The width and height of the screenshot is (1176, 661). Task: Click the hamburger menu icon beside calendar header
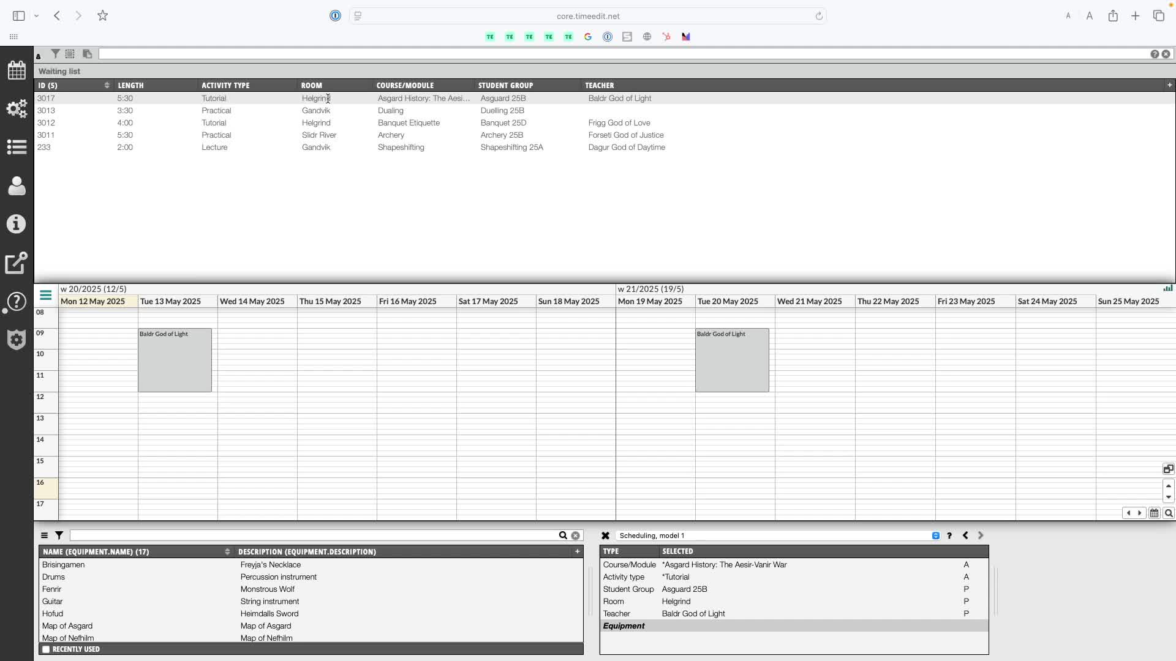click(x=45, y=296)
